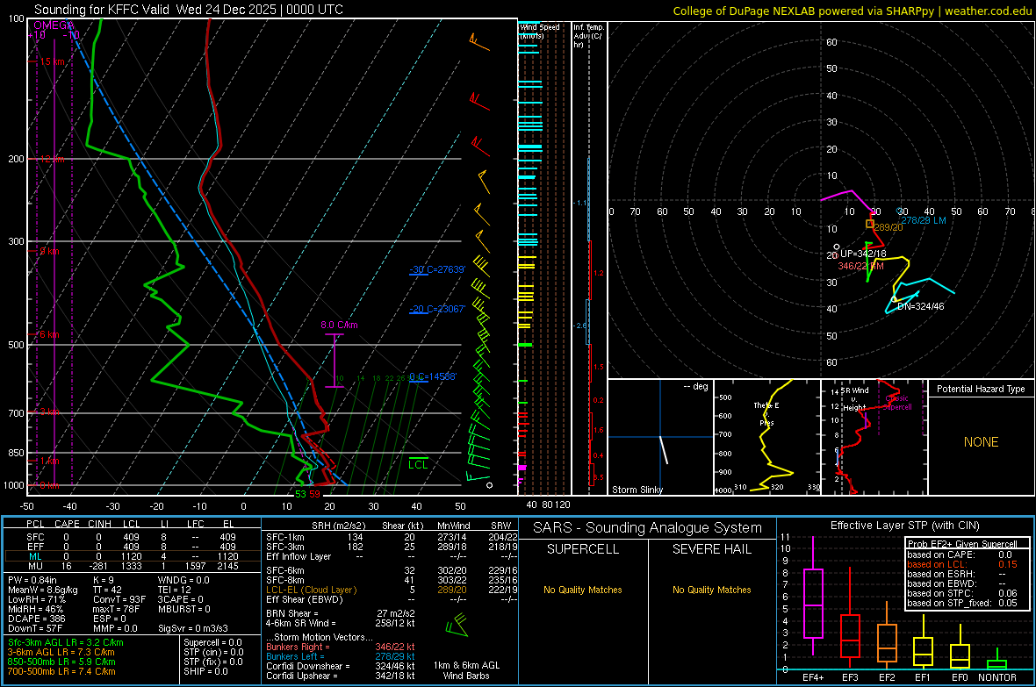Click the Theta-E v. Pres label
The image size is (1036, 687).
(x=766, y=413)
